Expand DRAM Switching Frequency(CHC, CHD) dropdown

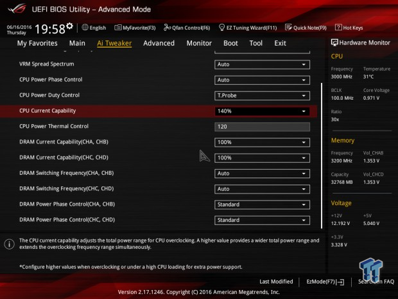tap(262, 189)
